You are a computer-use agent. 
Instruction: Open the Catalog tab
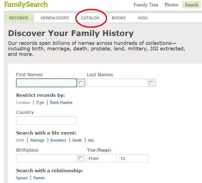90,18
